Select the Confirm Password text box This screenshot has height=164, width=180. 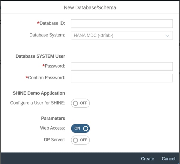(x=122, y=78)
